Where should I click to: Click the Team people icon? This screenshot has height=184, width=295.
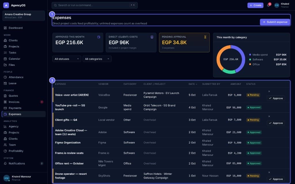tap(5, 145)
